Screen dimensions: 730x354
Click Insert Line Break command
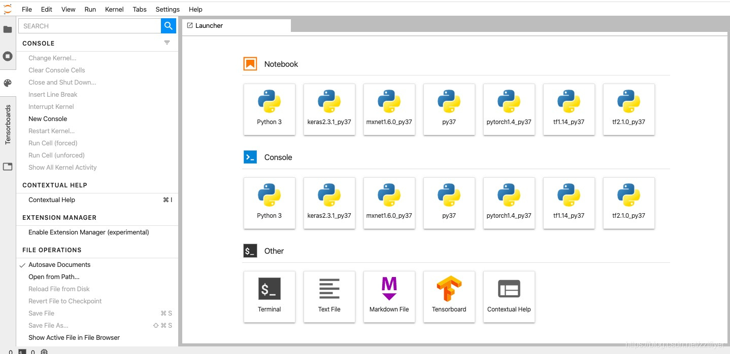pos(98,95)
